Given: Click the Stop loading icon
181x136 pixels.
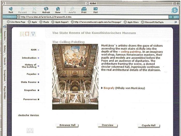Looking at the screenshot, I should pos(34,9).
